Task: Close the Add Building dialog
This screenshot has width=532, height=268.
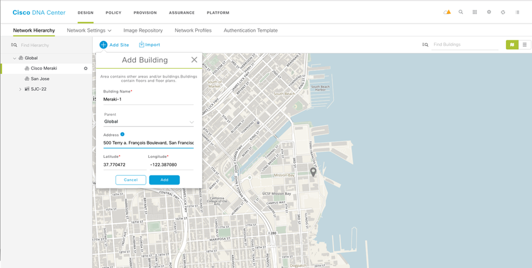Action: [x=194, y=60]
